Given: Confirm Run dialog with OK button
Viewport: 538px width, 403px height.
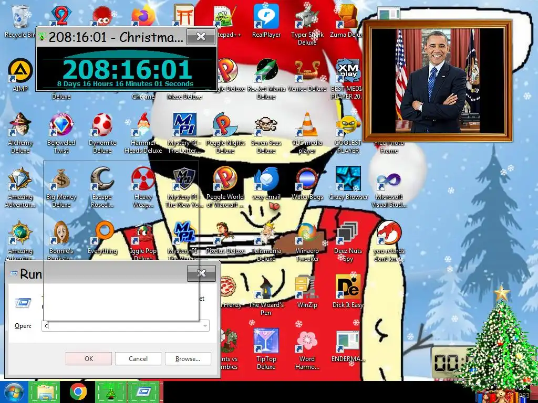Looking at the screenshot, I should coord(88,359).
